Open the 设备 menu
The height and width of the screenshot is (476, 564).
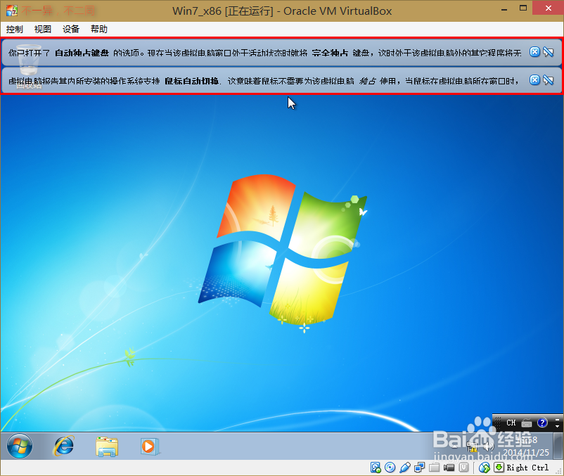pyautogui.click(x=70, y=29)
